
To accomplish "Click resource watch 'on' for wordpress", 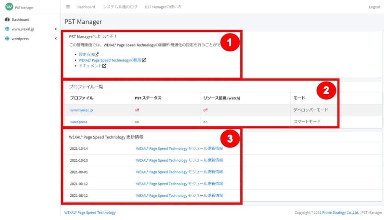I will click(x=205, y=122).
